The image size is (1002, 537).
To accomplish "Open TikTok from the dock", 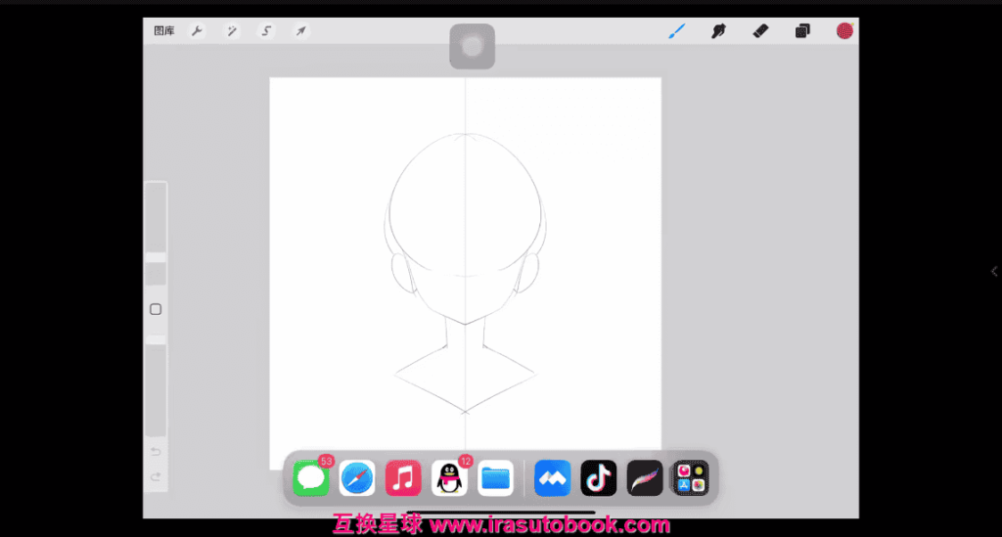I will [x=598, y=478].
